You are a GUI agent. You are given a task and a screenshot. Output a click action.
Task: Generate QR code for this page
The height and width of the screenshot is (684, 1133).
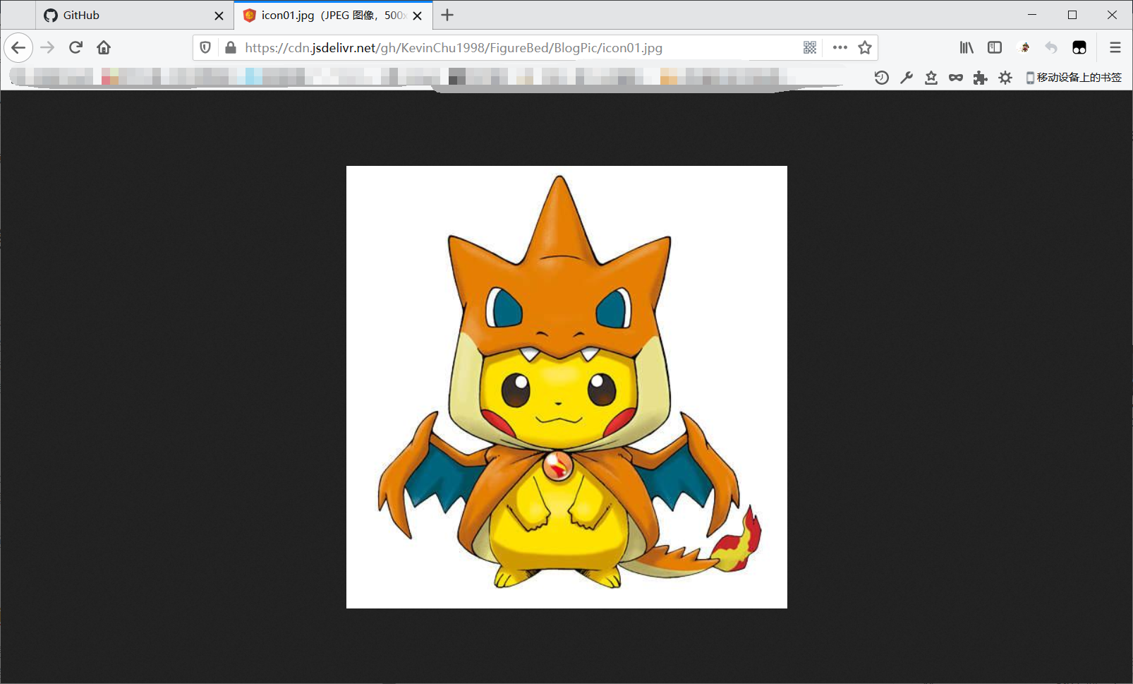(x=810, y=48)
